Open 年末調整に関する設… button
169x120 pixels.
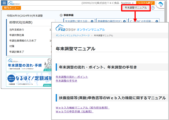(79, 21)
